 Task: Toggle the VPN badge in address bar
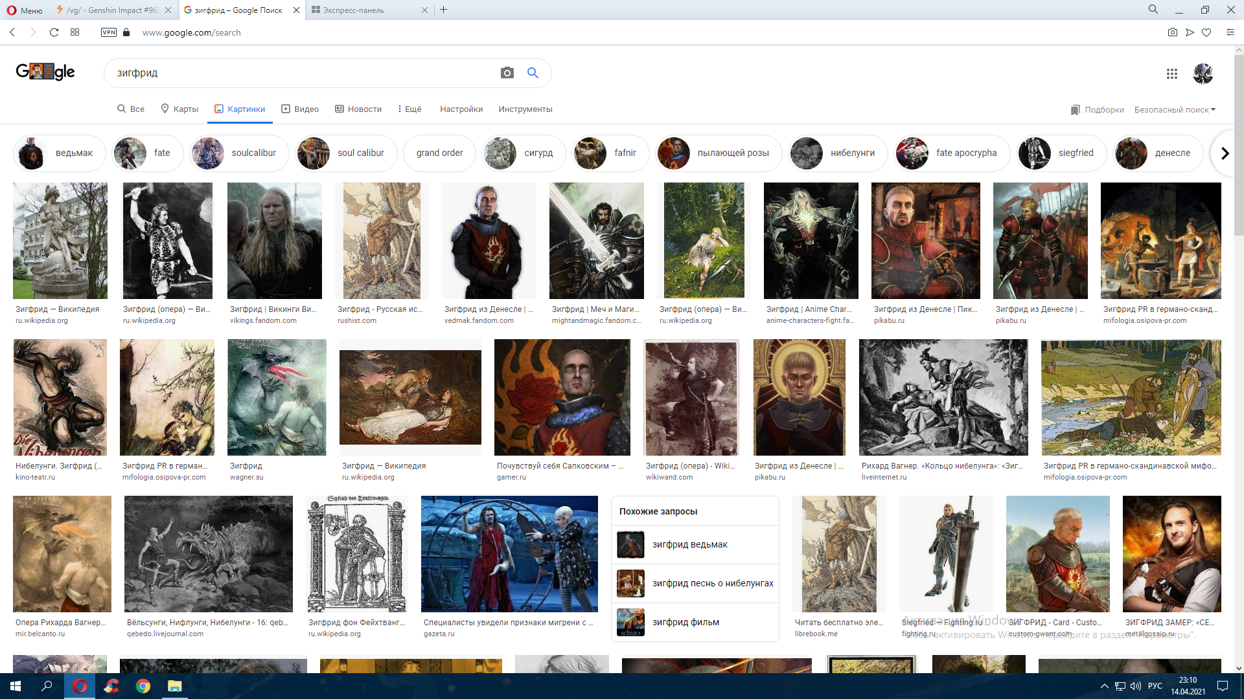109,32
